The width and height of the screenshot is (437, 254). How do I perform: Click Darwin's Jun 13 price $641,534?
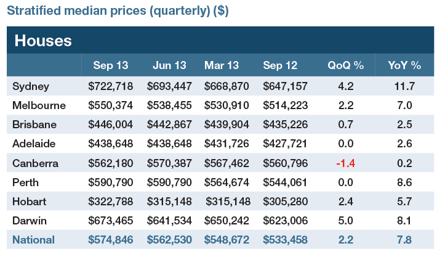(x=170, y=221)
